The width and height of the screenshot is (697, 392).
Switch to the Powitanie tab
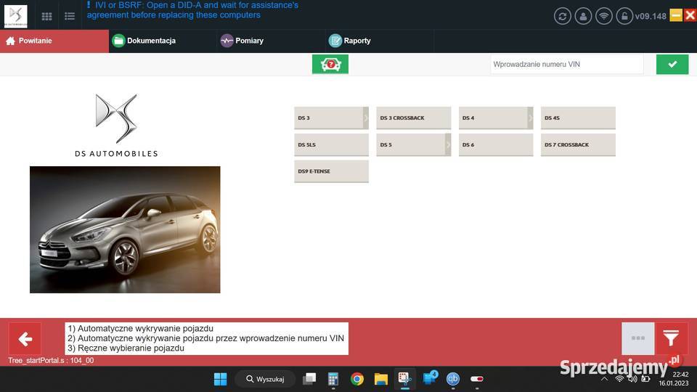pyautogui.click(x=54, y=41)
